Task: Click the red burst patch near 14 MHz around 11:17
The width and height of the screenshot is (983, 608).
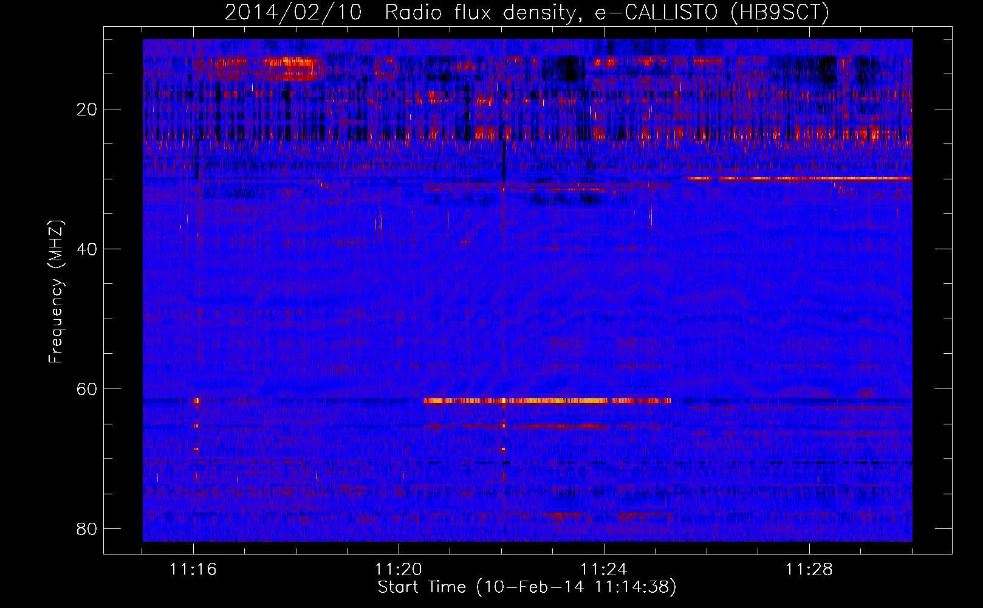Action: pos(264,68)
